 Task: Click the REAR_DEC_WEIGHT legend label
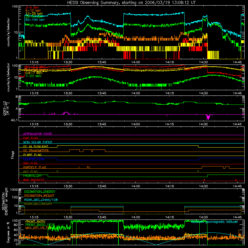(x=38, y=204)
